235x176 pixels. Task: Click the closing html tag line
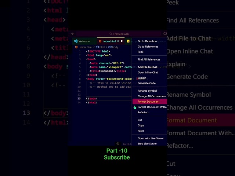[x=92, y=103]
